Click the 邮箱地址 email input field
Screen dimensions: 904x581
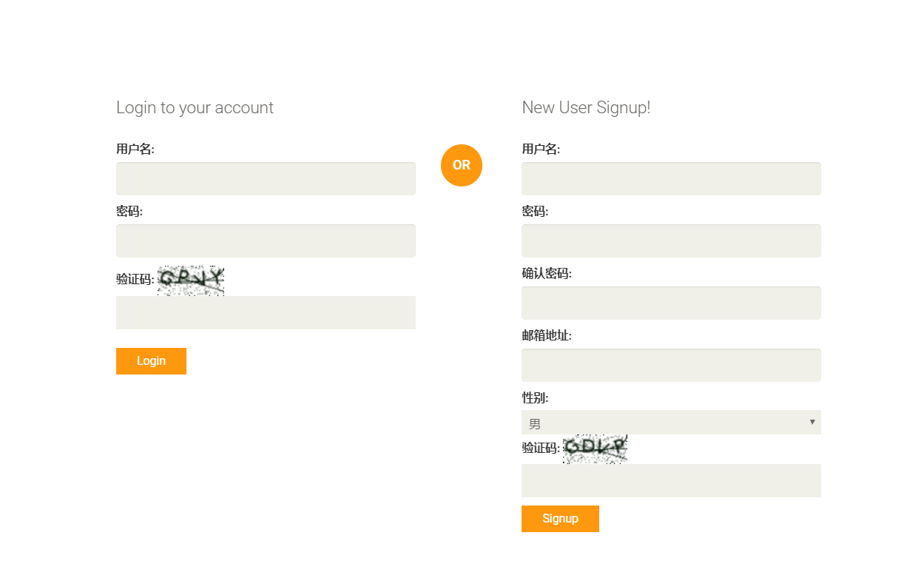671,366
